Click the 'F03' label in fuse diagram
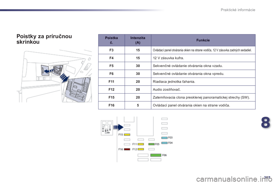The width and height of the screenshot is (277, 184). pyautogui.click(x=170, y=137)
